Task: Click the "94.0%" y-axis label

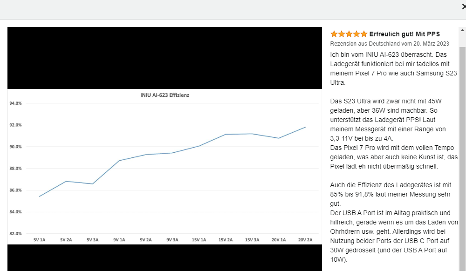Action: [x=16, y=103]
